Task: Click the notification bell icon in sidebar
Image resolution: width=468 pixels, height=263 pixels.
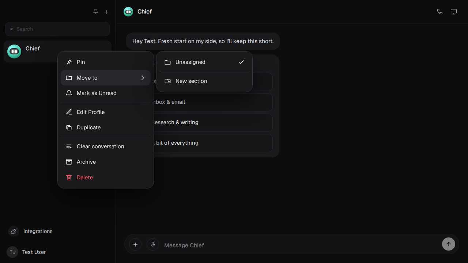Action: click(95, 12)
